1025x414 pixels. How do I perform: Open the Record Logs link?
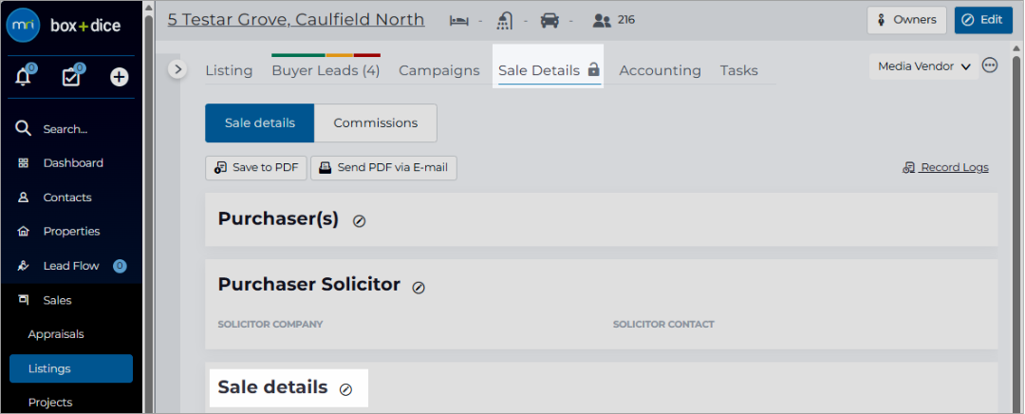click(x=946, y=167)
